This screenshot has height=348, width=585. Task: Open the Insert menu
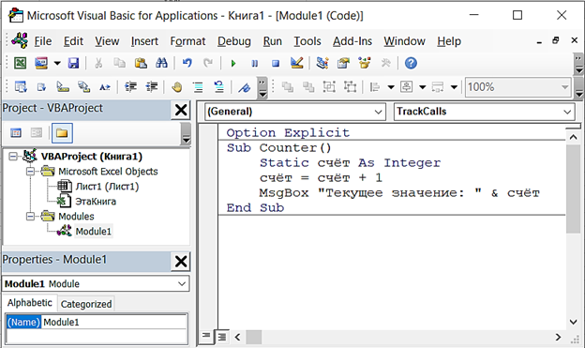(144, 41)
